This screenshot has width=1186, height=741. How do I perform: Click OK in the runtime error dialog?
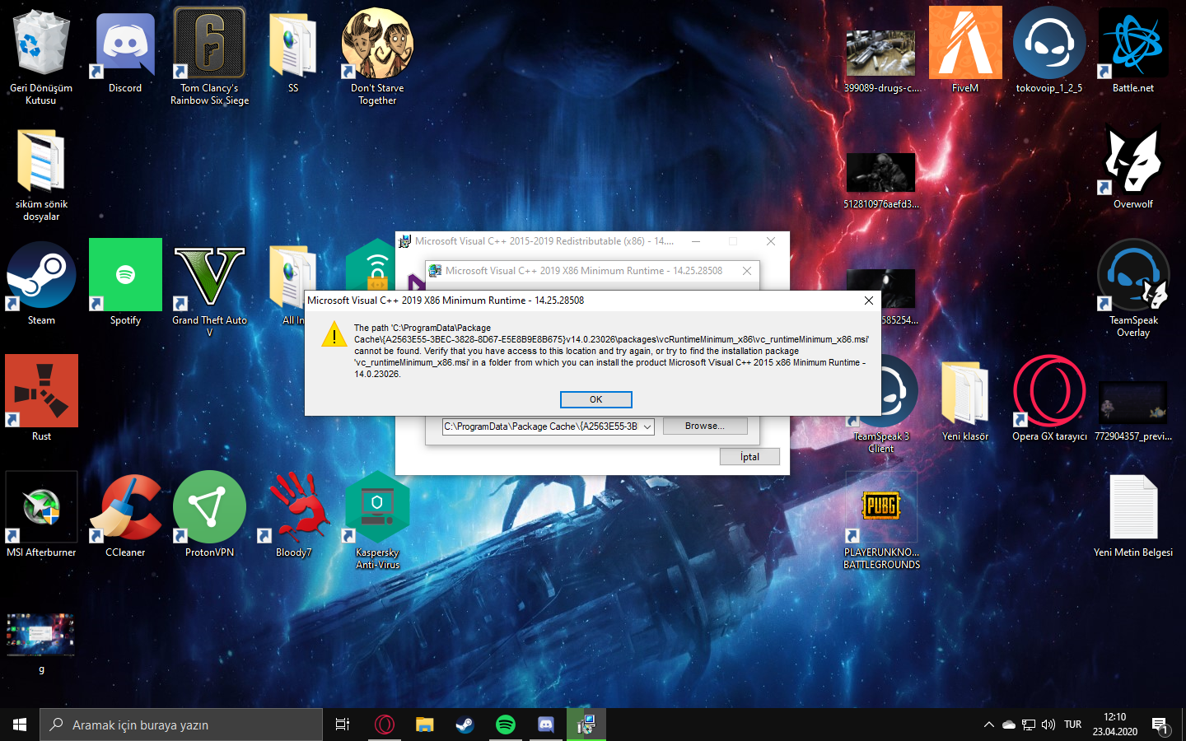(x=595, y=399)
